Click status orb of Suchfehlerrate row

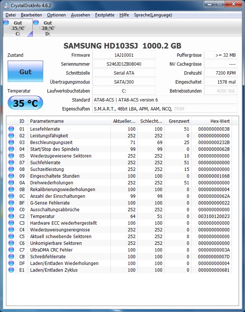pyautogui.click(x=11, y=162)
